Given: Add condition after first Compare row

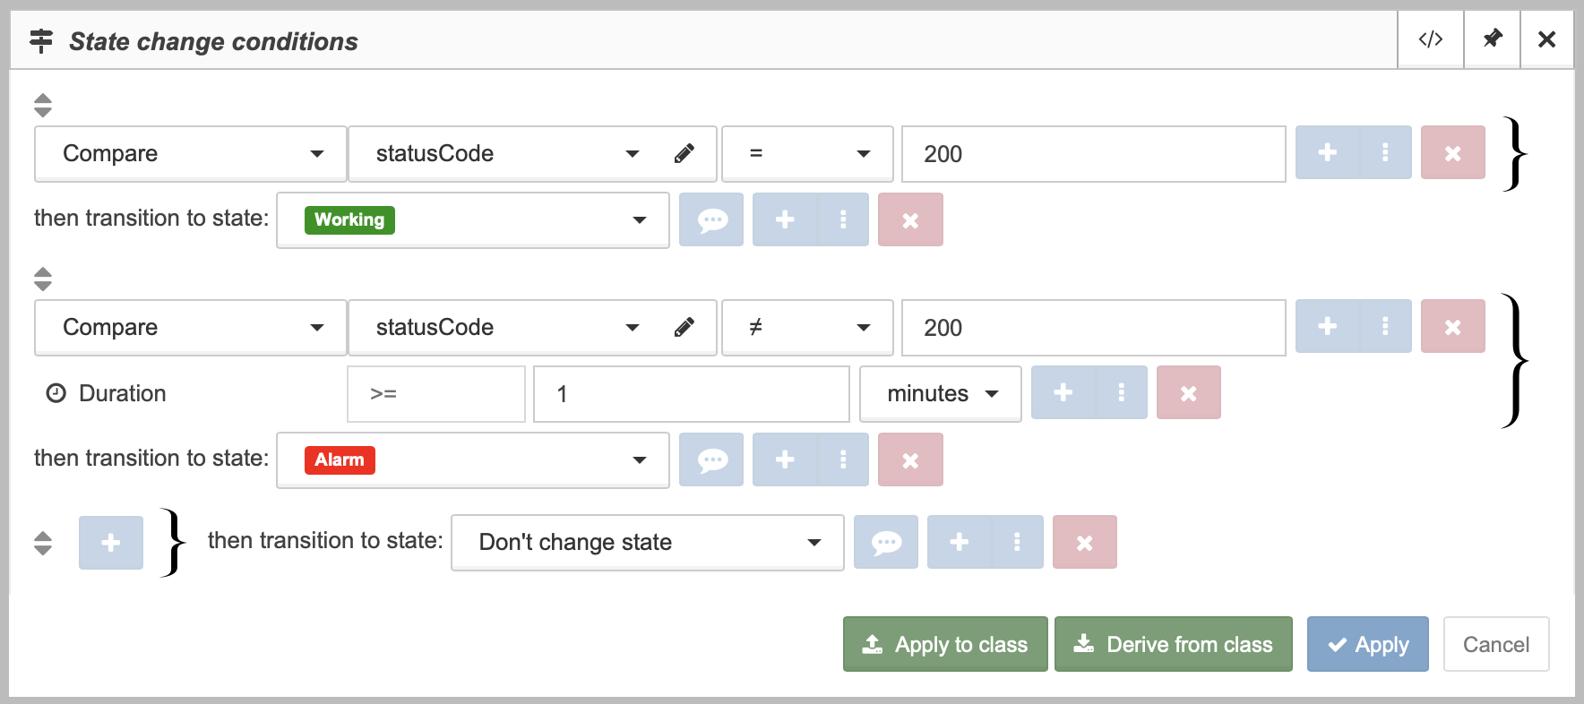Looking at the screenshot, I should (x=1328, y=153).
